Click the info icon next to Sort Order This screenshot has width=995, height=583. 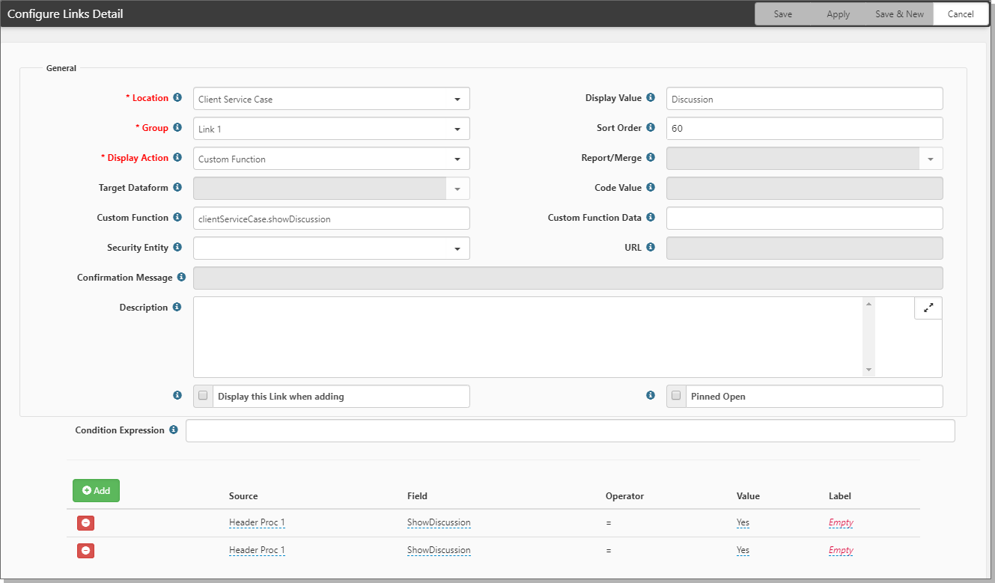coord(651,128)
